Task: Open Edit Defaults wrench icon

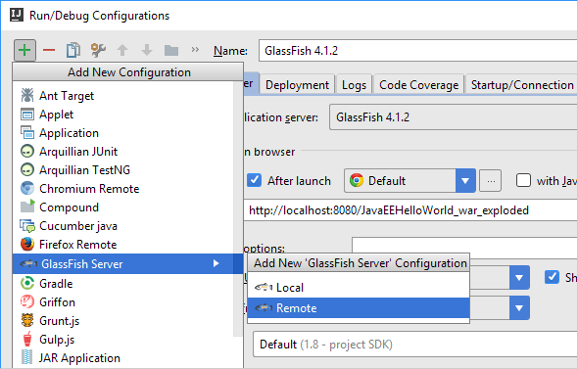Action: click(x=98, y=50)
